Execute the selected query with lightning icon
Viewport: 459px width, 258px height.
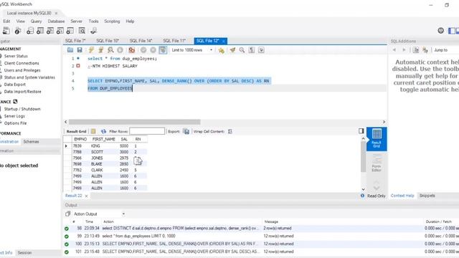pyautogui.click(x=91, y=50)
